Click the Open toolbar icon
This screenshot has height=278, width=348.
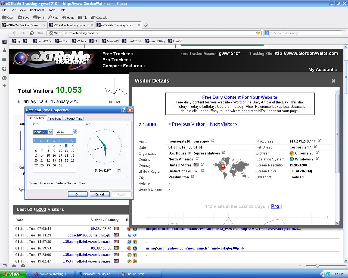[8, 17]
